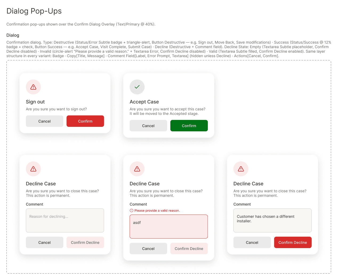Cancel the Decline Case dialog with empty comment
The height and width of the screenshot is (280, 338).
45,243
